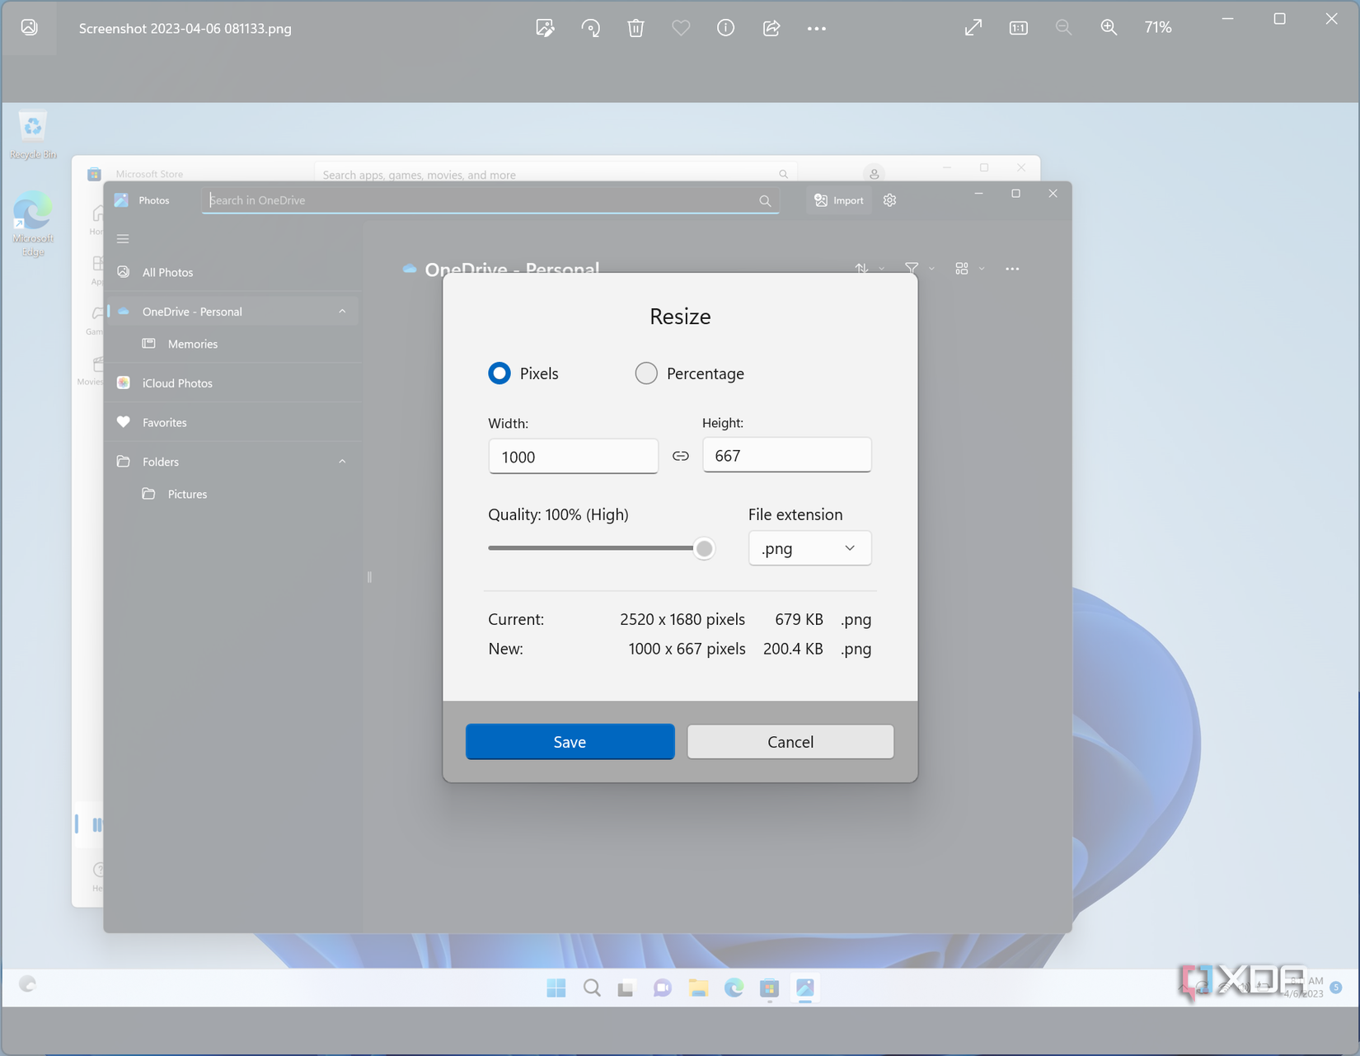Click the actual size 1:1 icon
Image resolution: width=1360 pixels, height=1056 pixels.
click(x=1019, y=28)
